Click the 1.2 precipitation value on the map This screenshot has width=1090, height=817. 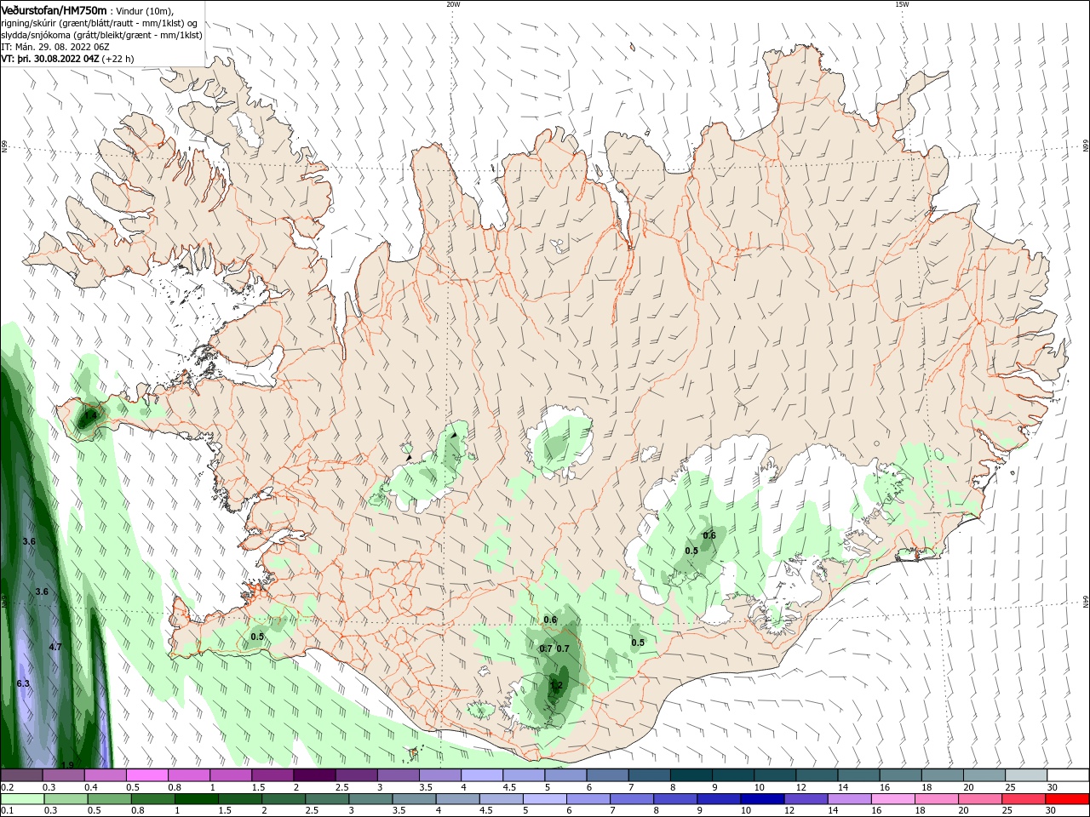556,685
